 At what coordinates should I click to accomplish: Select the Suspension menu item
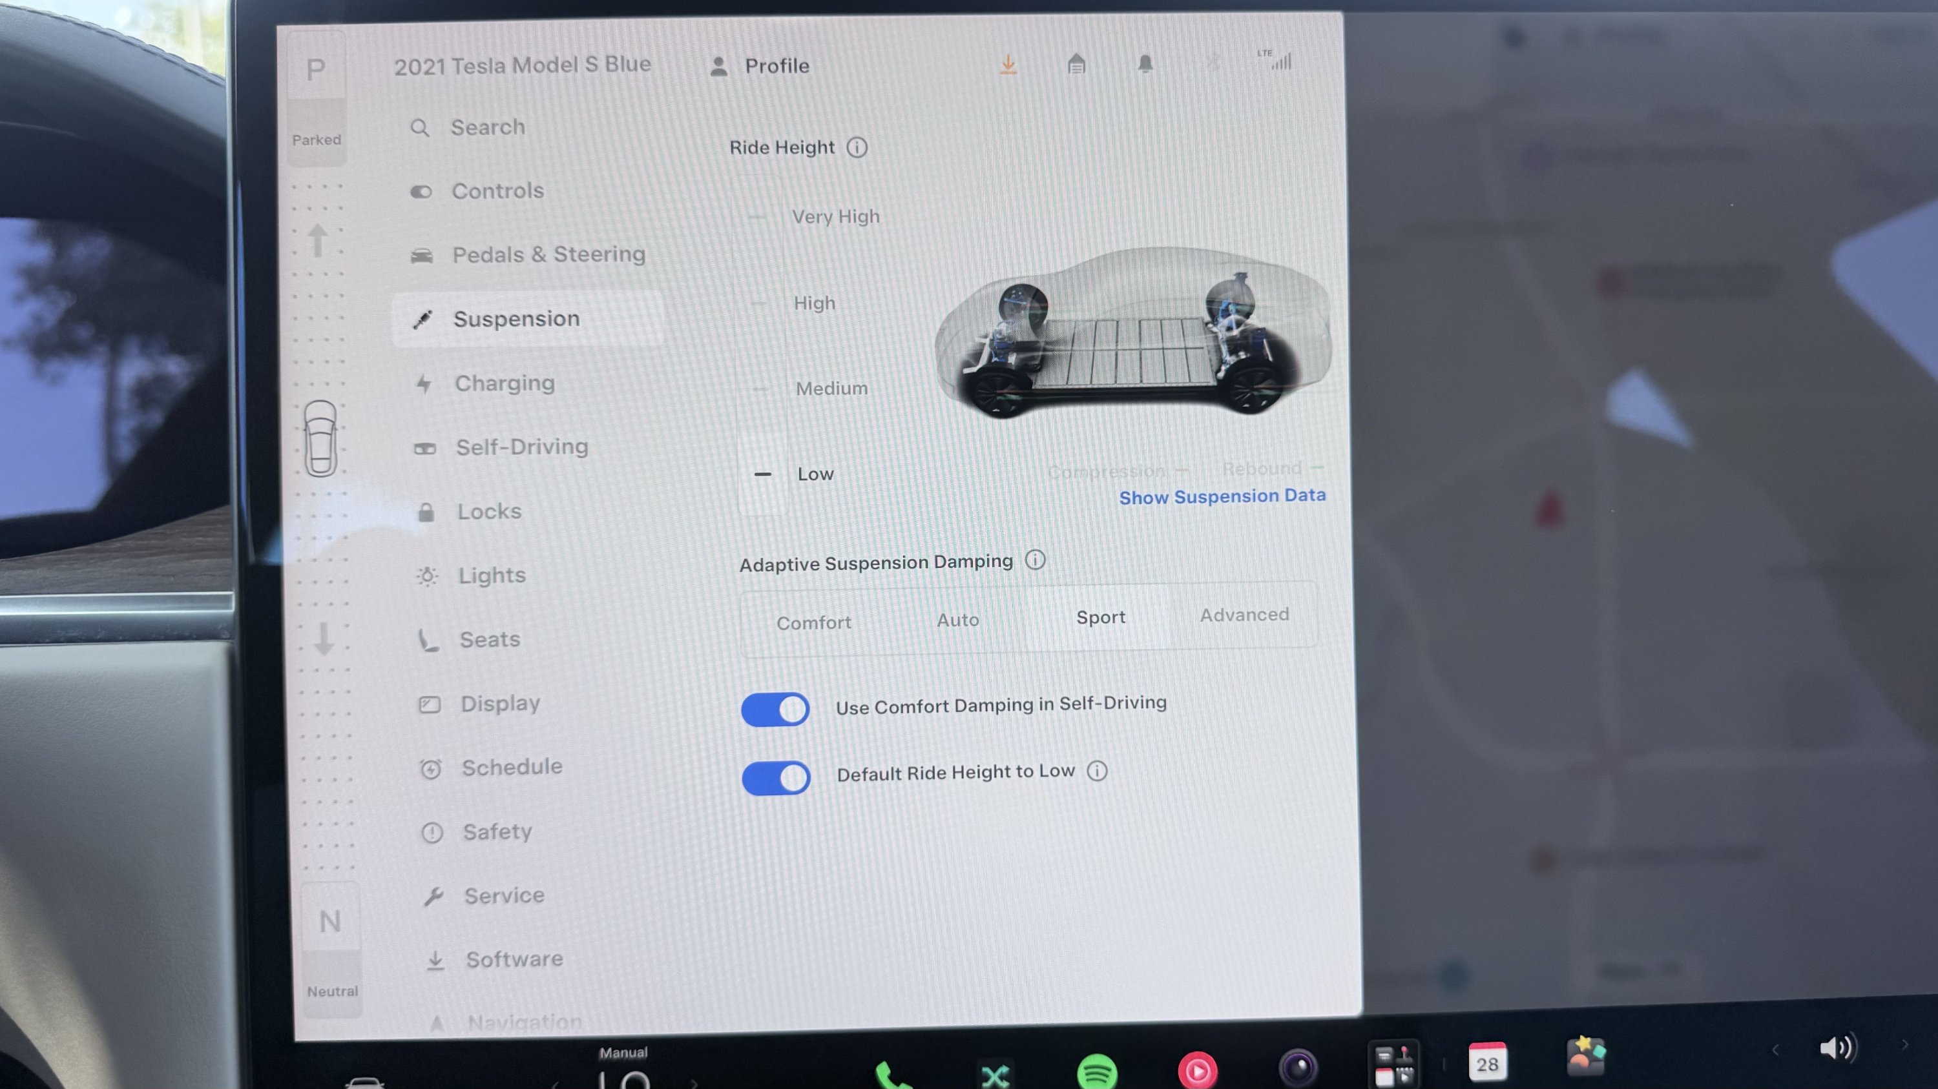pyautogui.click(x=527, y=319)
